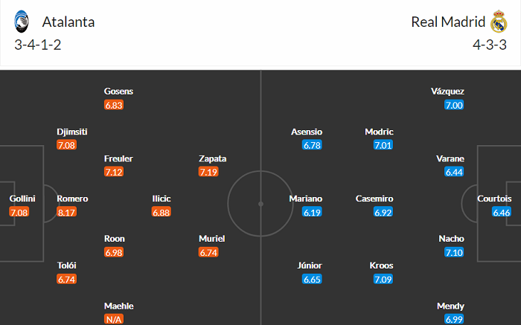
Task: Click player Zapata's name
Action: click(x=213, y=158)
